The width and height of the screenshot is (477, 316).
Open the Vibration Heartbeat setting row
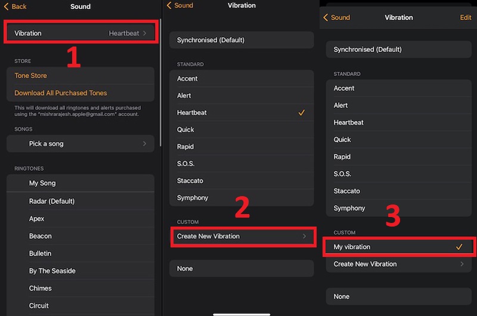click(80, 33)
